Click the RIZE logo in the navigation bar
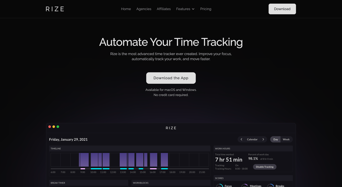Image resolution: width=342 pixels, height=187 pixels. tap(55, 9)
